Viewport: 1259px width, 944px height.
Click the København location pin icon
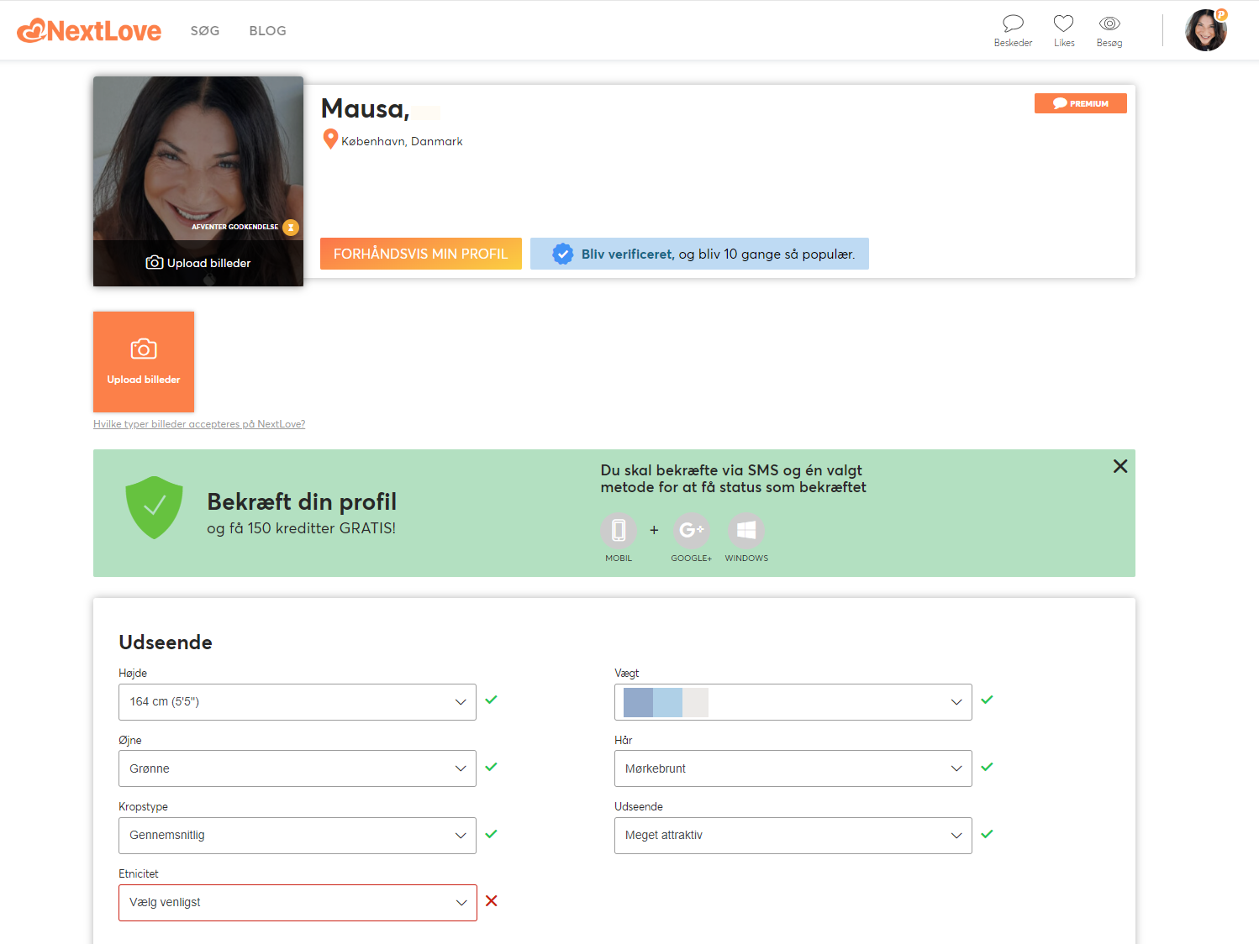pos(330,139)
